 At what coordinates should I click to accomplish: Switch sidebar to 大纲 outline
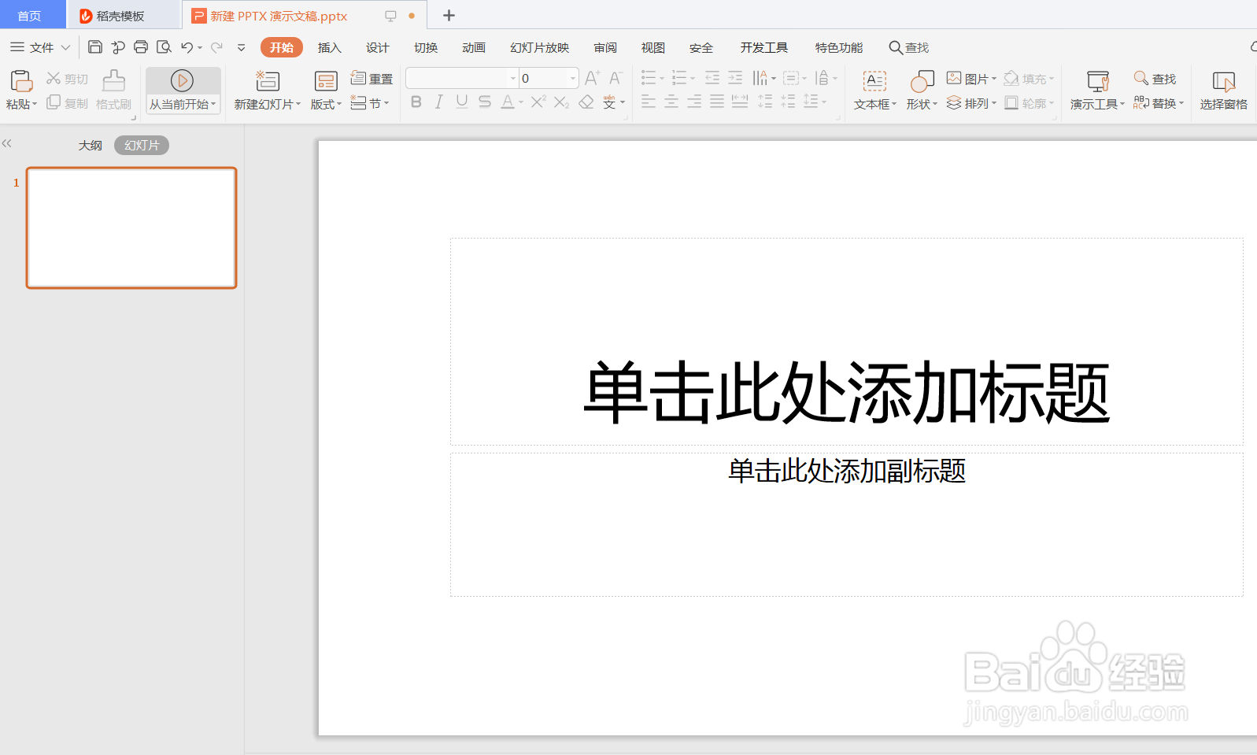pyautogui.click(x=91, y=145)
